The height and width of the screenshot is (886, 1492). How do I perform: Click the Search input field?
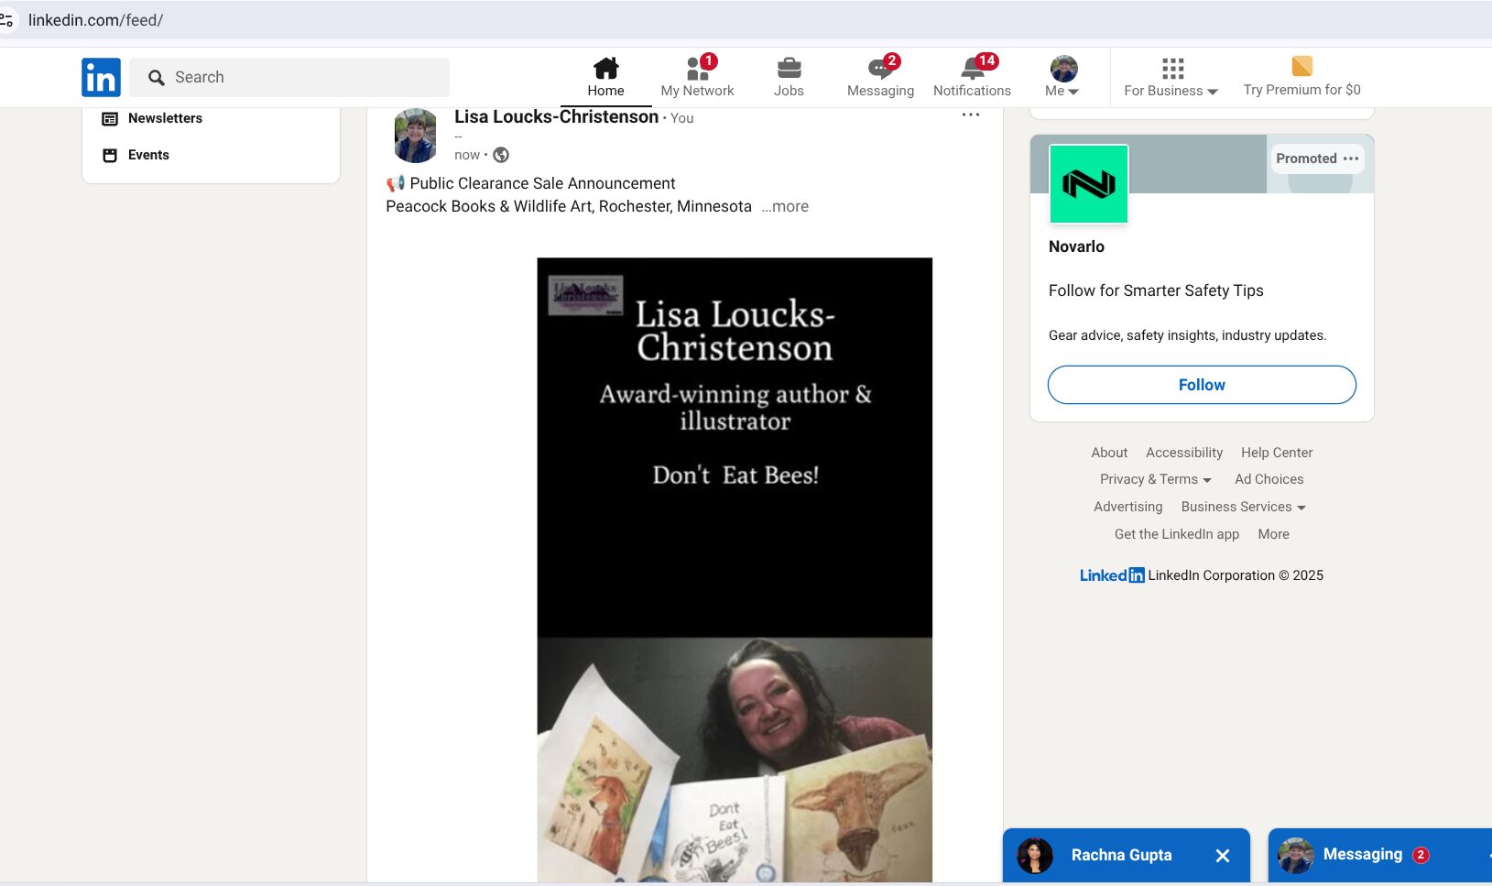click(x=302, y=77)
